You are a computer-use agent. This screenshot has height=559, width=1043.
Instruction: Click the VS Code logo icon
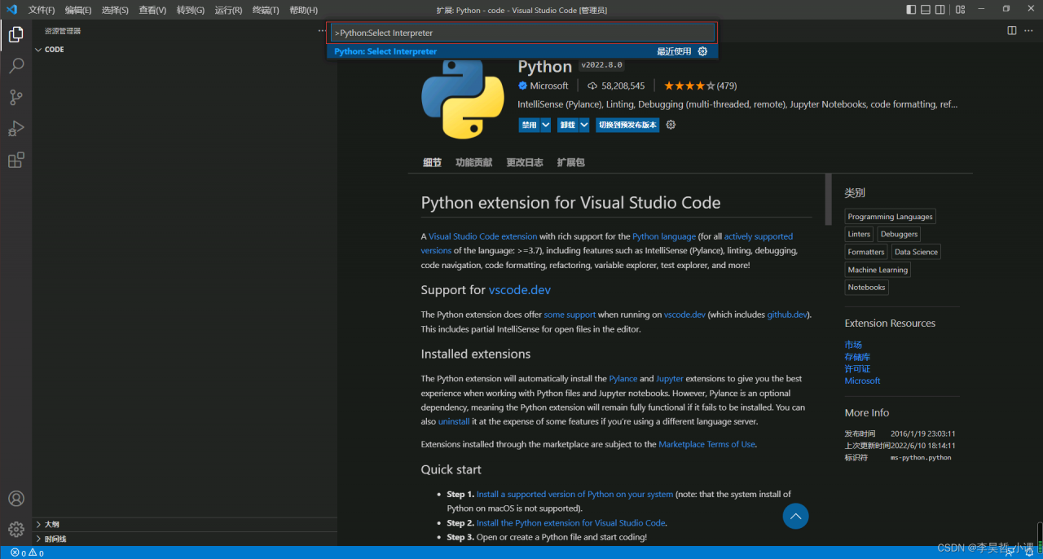(11, 10)
